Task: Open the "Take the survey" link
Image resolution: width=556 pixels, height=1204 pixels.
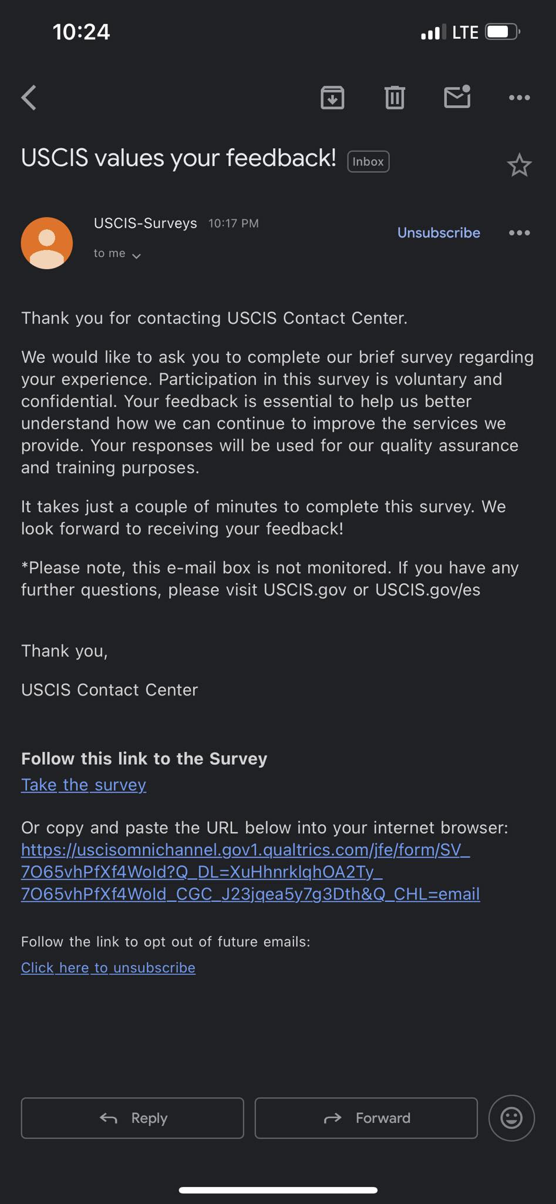Action: point(83,785)
